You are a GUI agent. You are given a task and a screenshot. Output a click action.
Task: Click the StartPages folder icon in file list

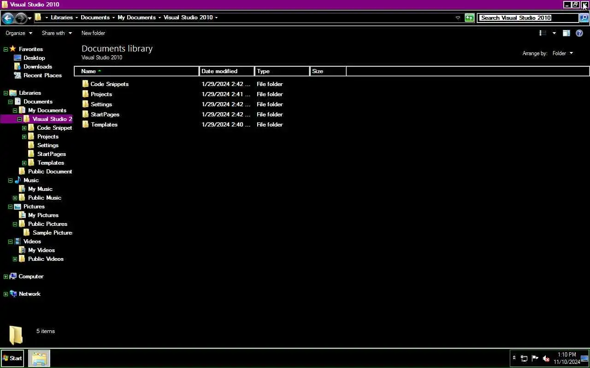(85, 114)
